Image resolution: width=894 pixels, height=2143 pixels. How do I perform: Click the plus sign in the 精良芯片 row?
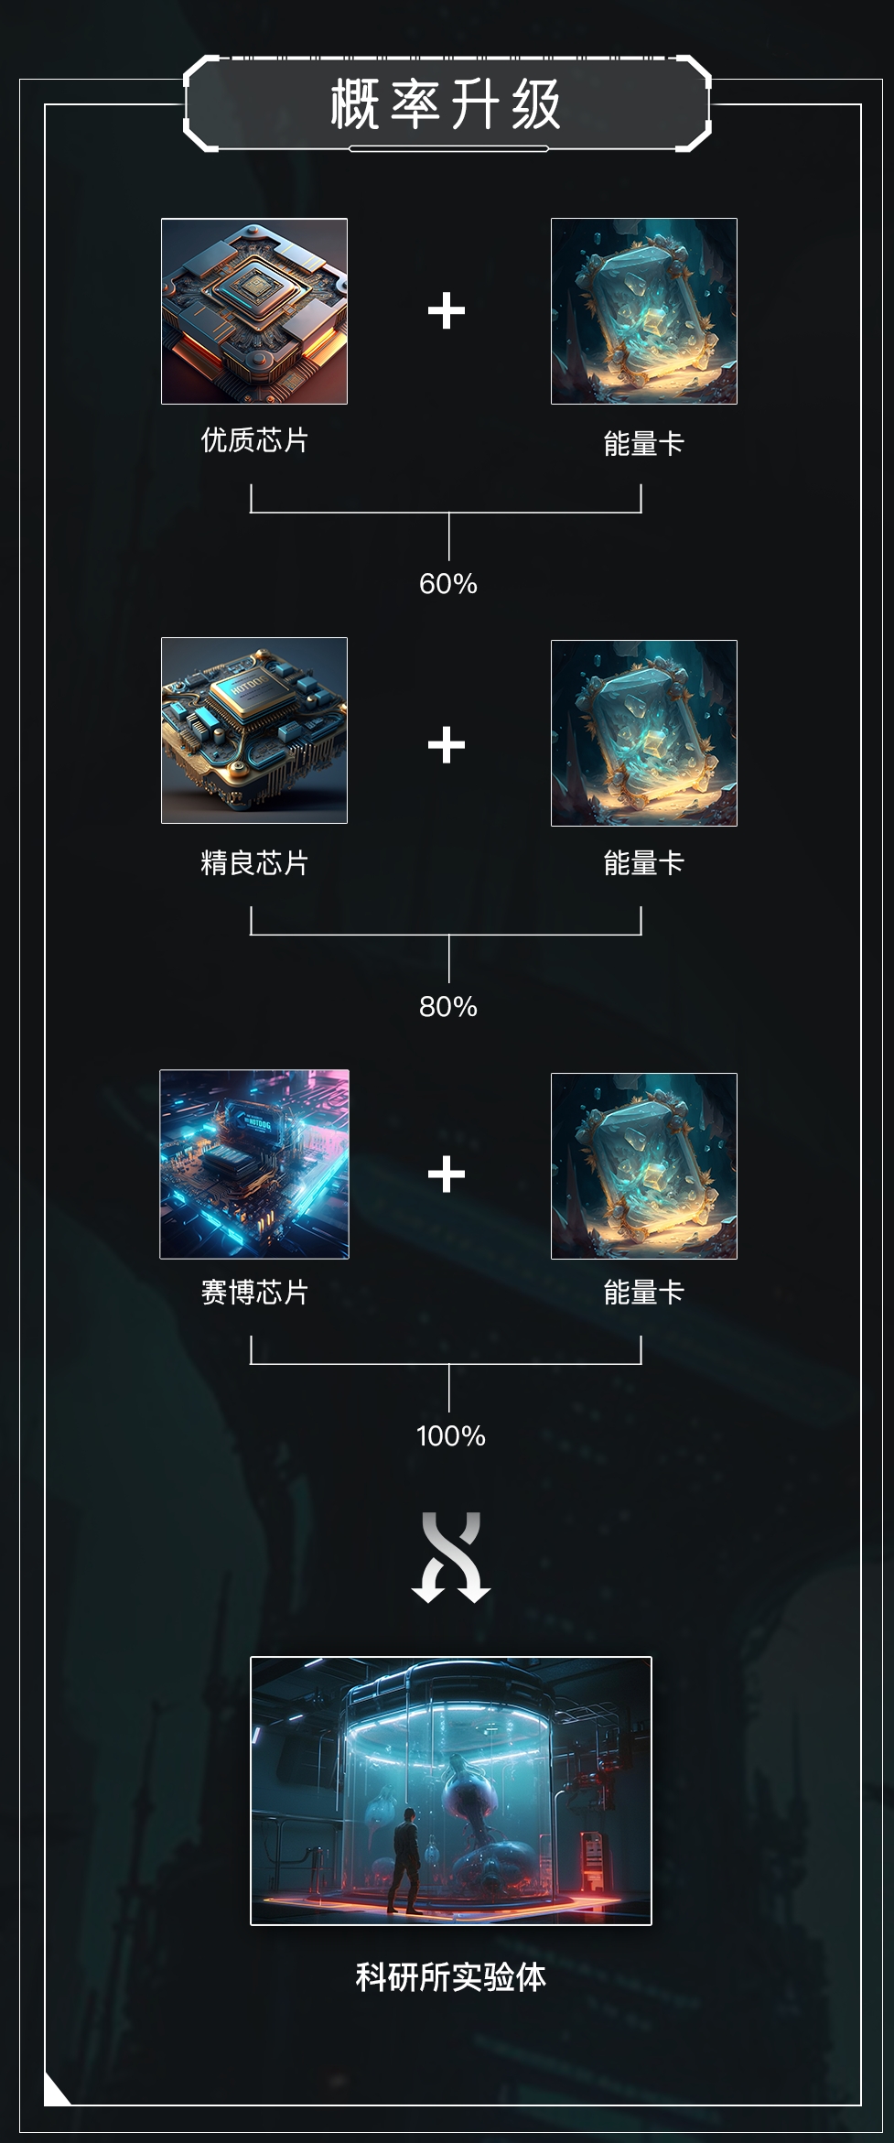point(447,744)
